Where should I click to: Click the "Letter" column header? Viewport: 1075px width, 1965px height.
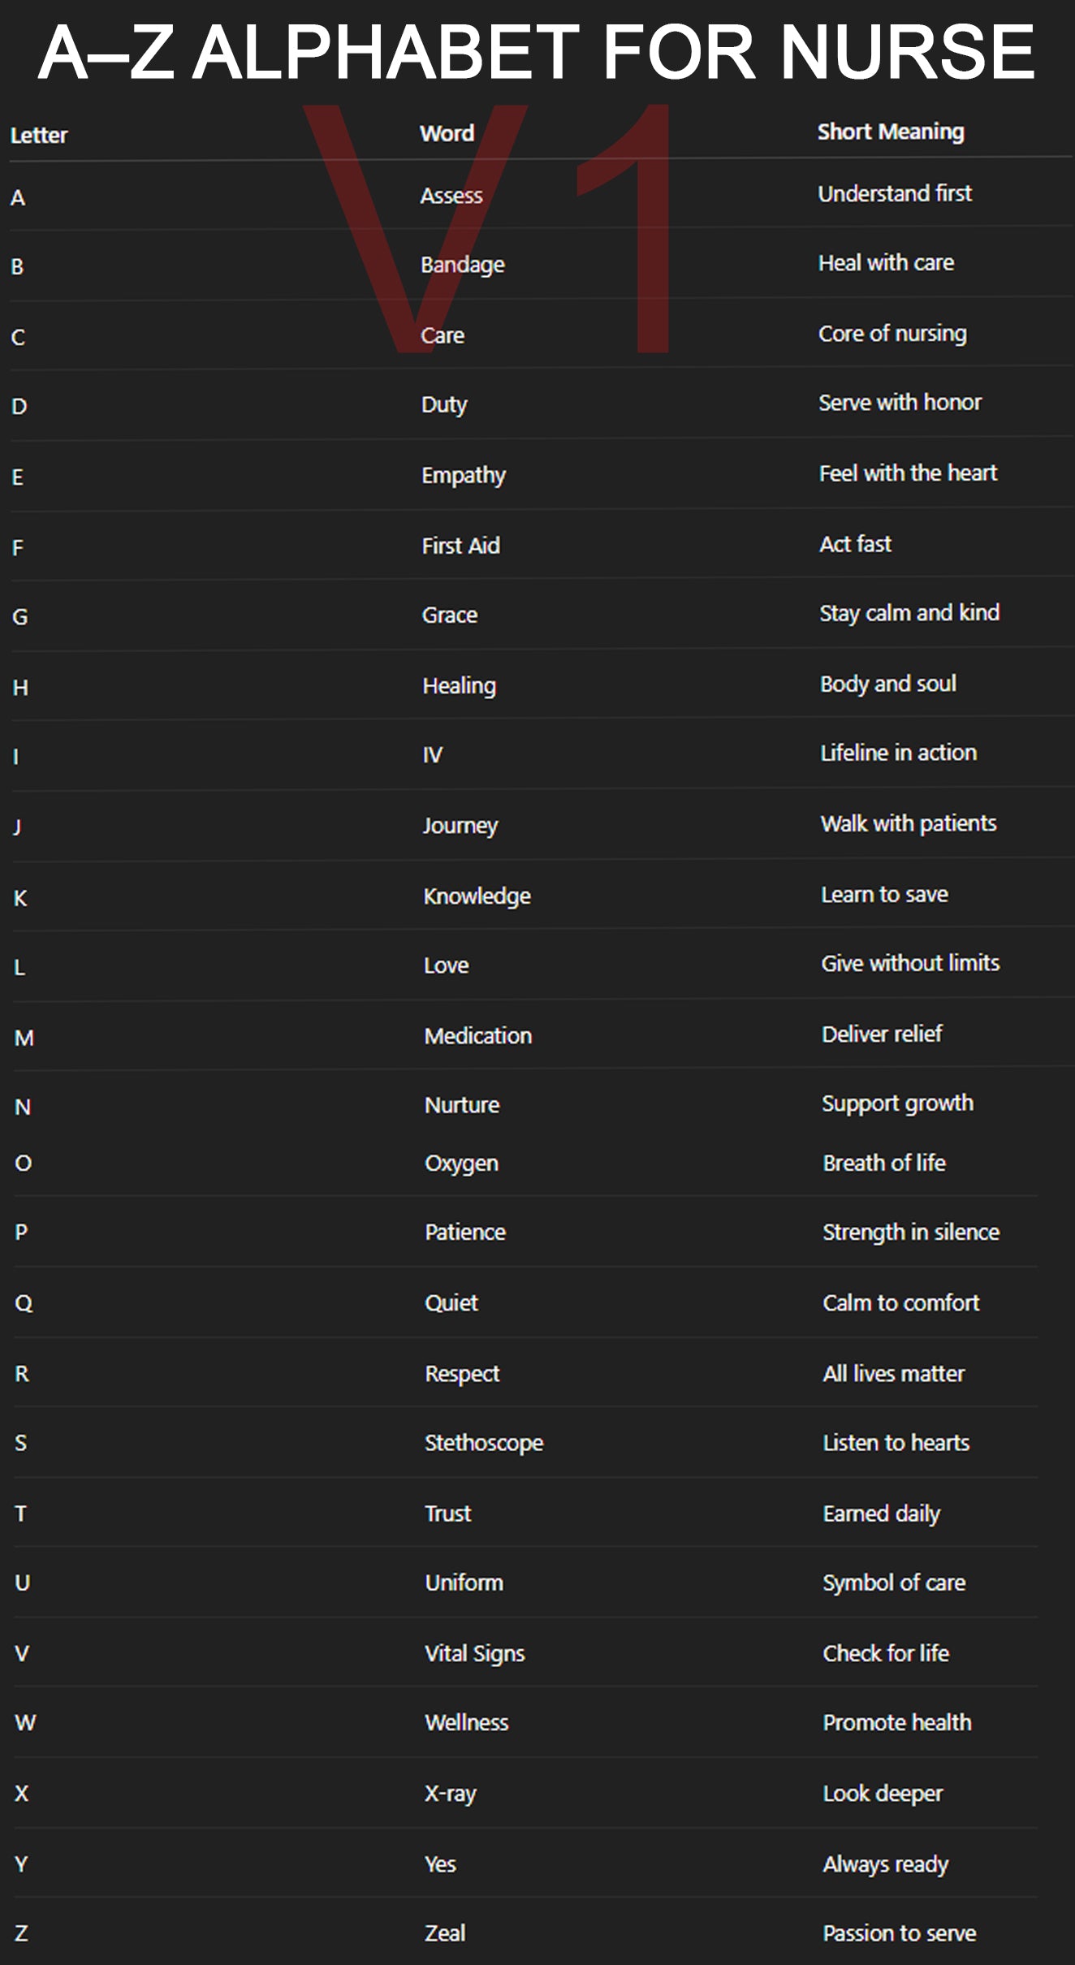(39, 135)
